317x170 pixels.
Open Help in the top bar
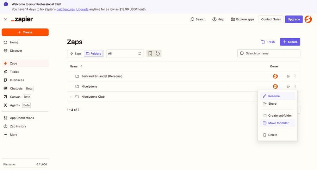(x=218, y=19)
